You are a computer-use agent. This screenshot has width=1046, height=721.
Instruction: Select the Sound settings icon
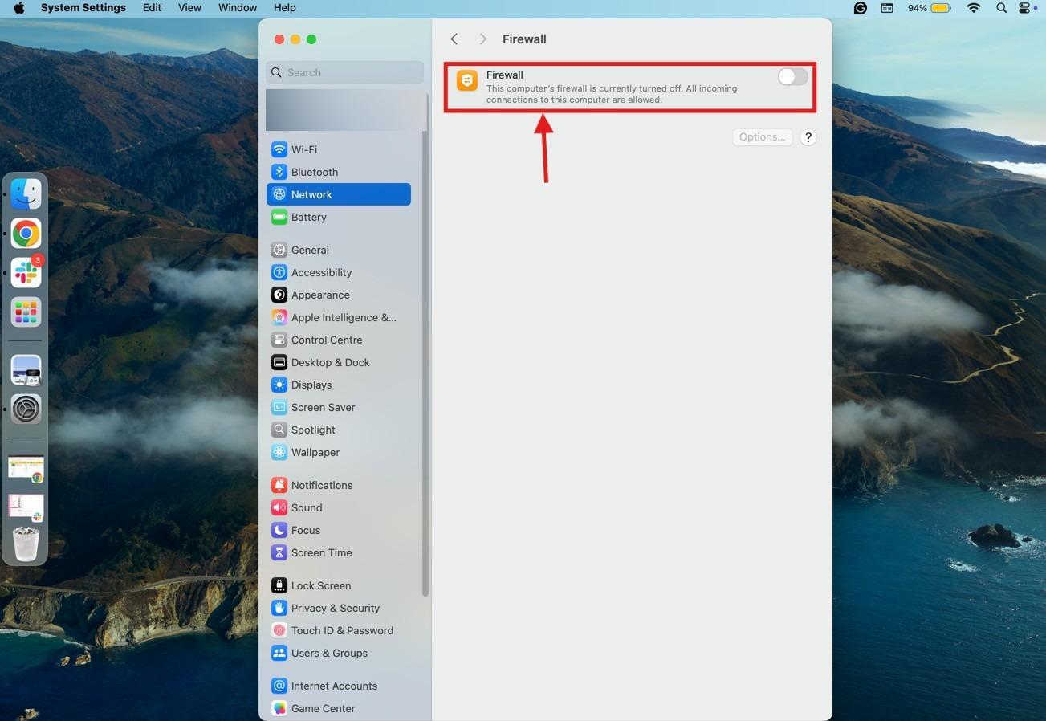click(x=279, y=507)
